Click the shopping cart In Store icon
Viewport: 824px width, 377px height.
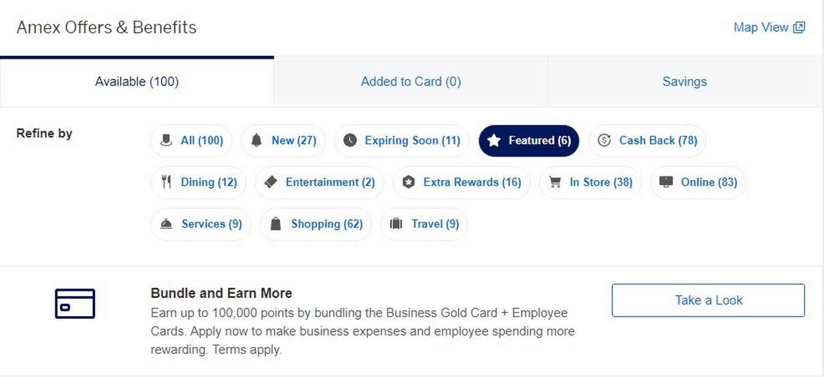pos(555,182)
